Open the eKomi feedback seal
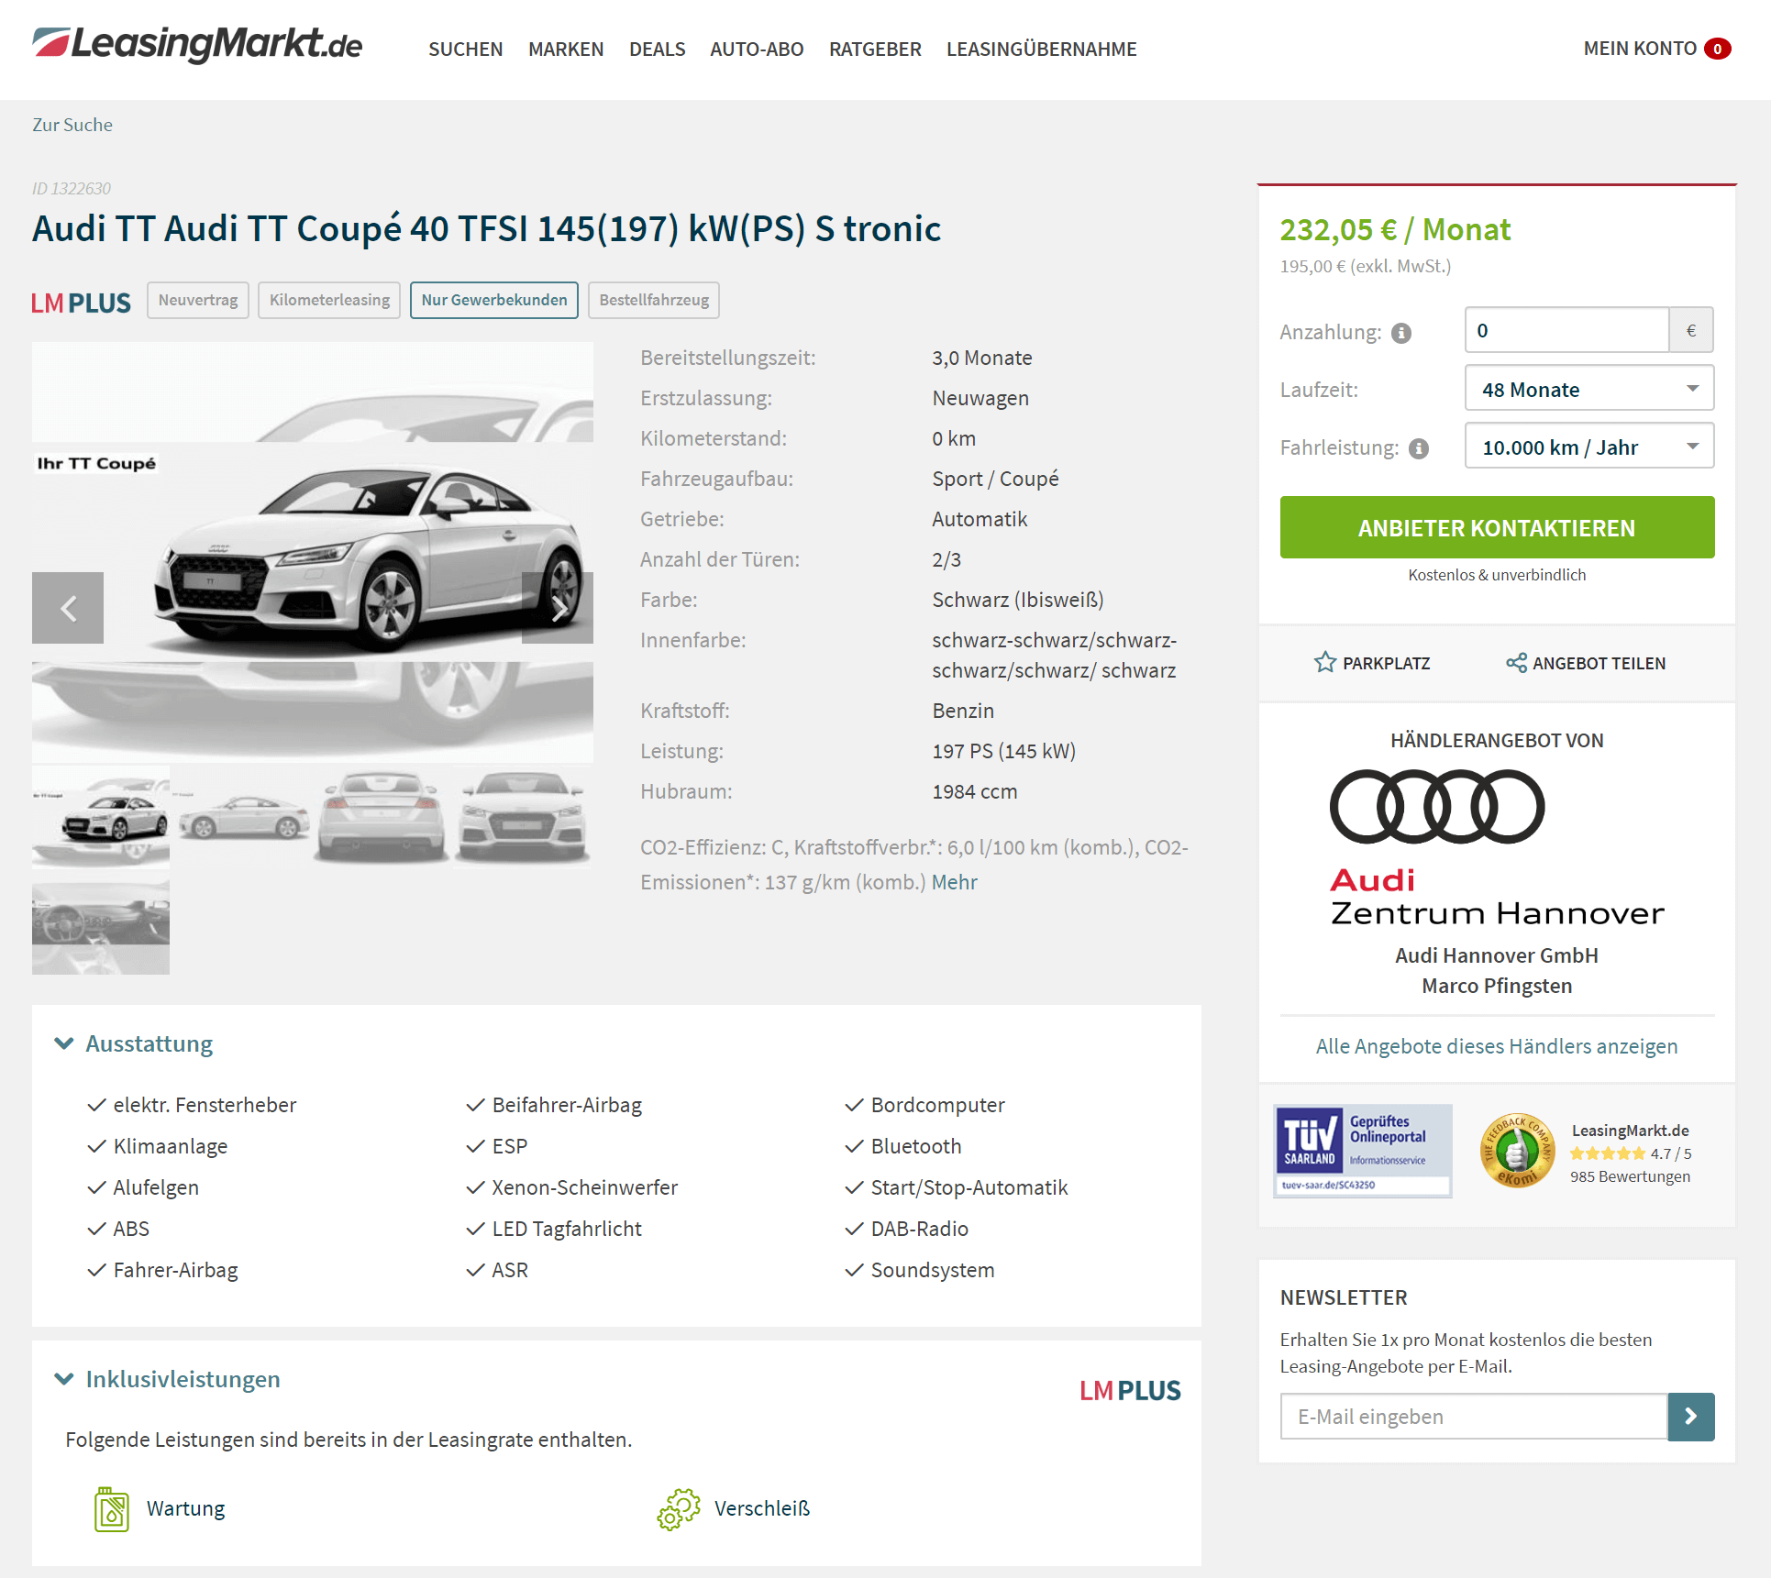Image resolution: width=1771 pixels, height=1578 pixels. pos(1517,1151)
